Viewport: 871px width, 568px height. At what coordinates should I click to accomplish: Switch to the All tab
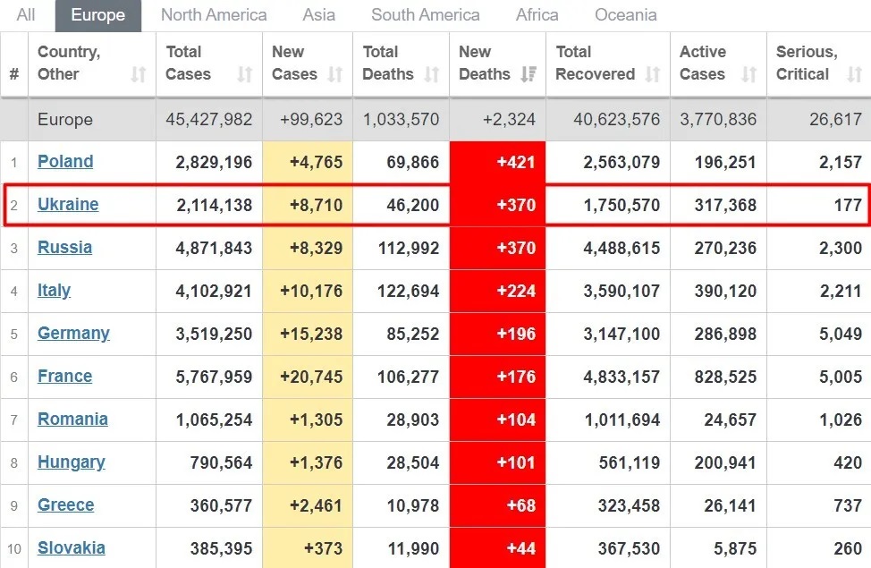(26, 15)
